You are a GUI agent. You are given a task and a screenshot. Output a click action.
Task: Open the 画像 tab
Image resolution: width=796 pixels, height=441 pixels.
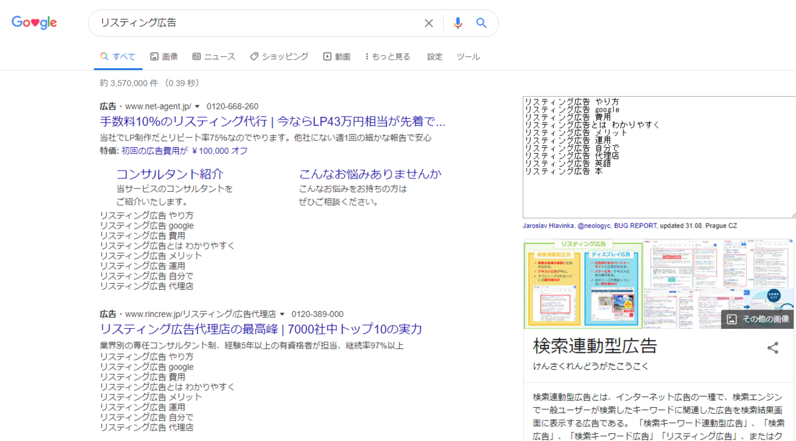[x=164, y=56]
